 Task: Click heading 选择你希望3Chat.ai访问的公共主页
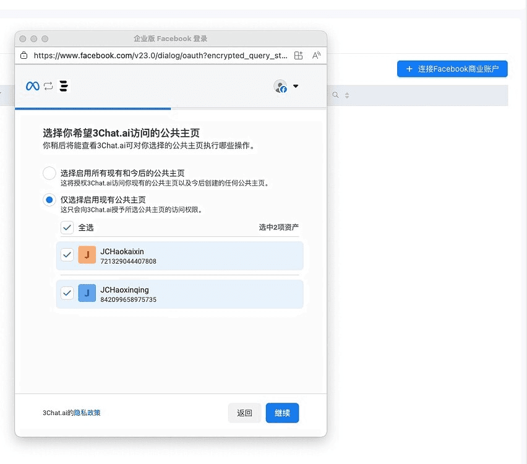tap(121, 133)
